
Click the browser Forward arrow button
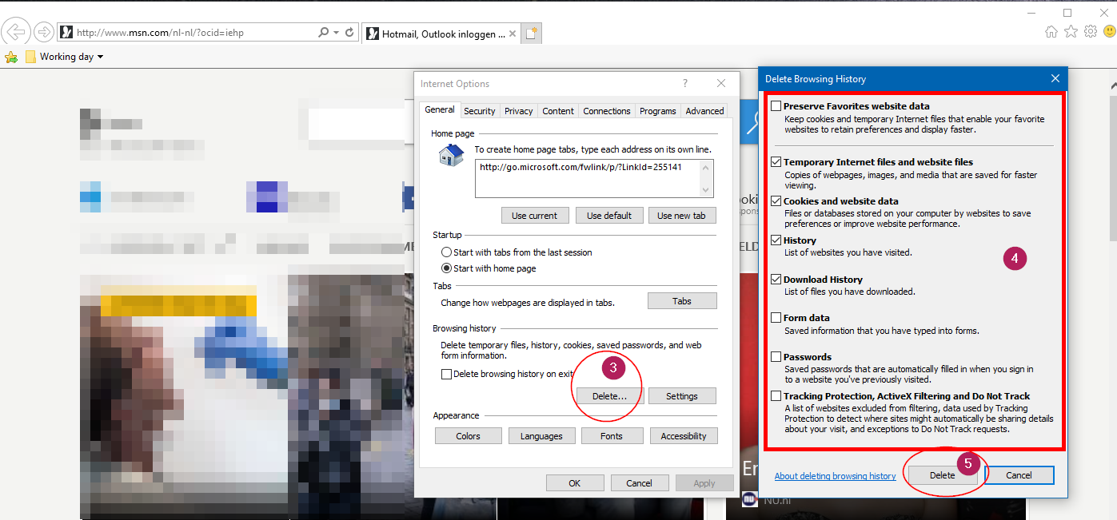44,32
